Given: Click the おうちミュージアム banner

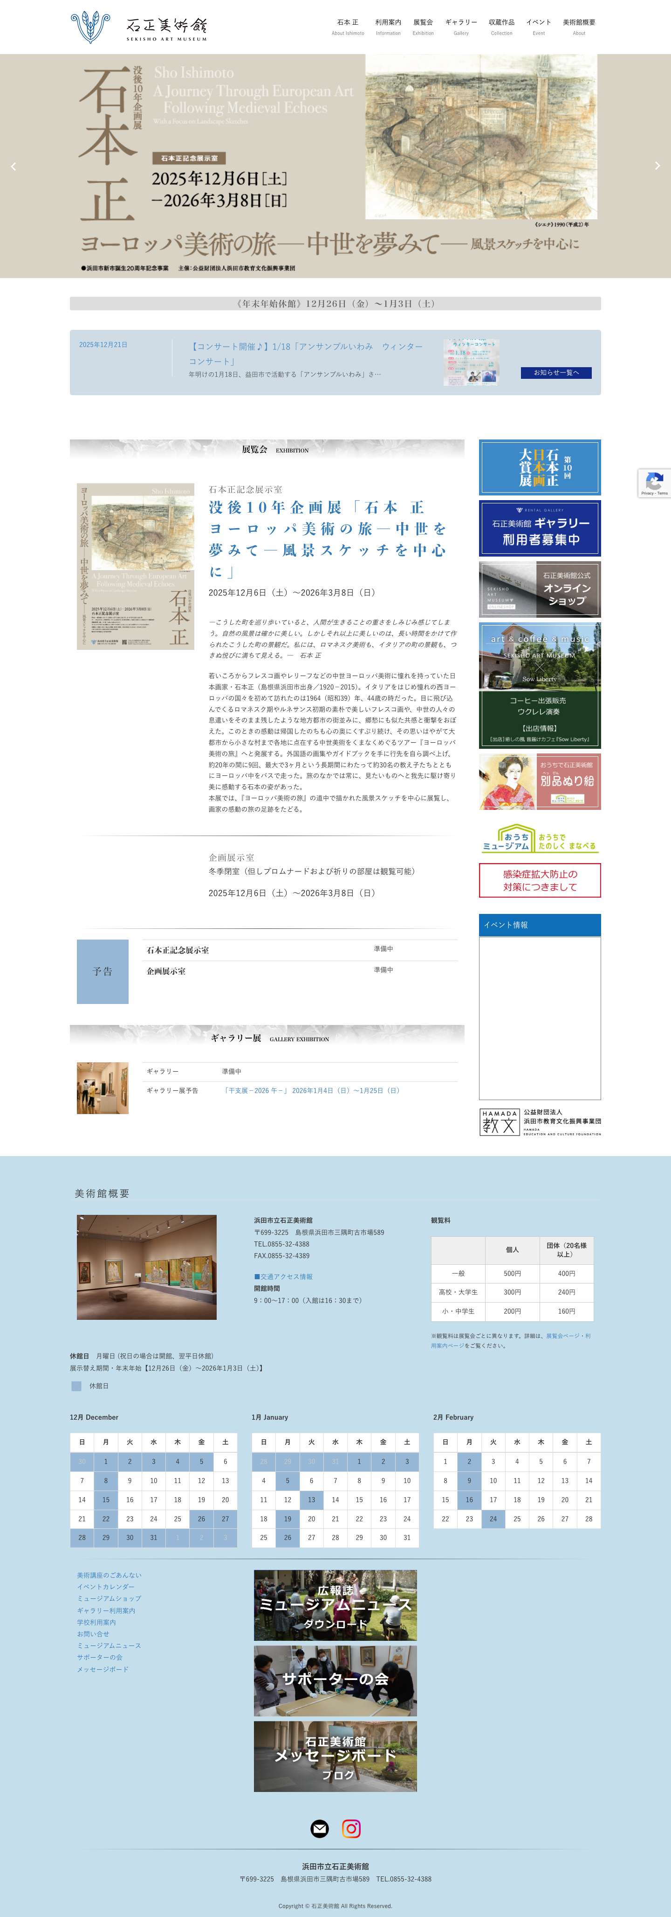Looking at the screenshot, I should 540,837.
